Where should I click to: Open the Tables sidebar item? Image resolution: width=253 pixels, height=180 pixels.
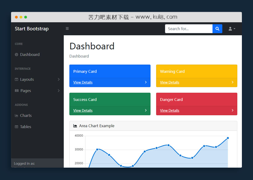[26, 127]
